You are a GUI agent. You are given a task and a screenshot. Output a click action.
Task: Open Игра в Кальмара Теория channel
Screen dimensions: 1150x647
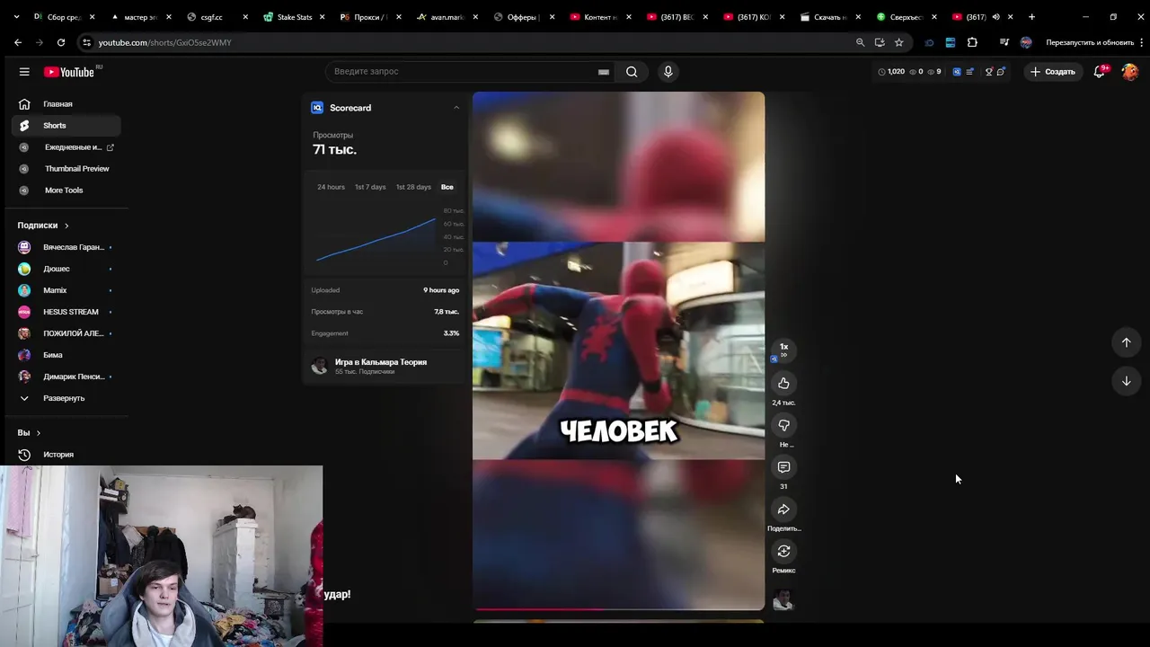tap(381, 362)
